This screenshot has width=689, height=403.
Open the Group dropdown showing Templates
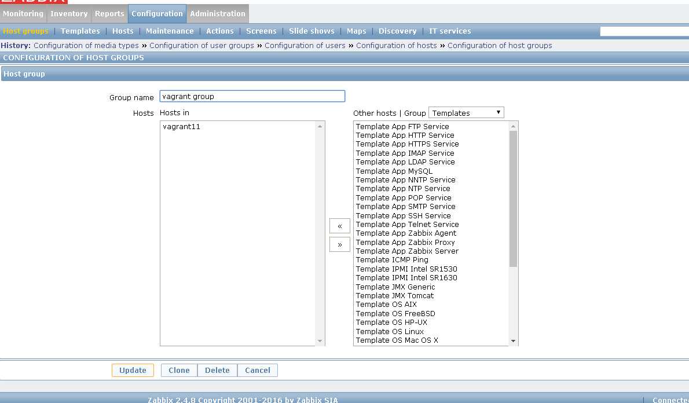click(466, 113)
